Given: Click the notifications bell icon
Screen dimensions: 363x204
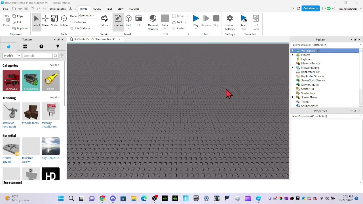Looking at the screenshot, I should click(x=298, y=8).
